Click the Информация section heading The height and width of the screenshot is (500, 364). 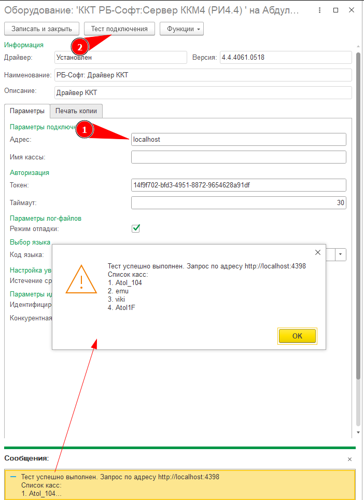23,45
